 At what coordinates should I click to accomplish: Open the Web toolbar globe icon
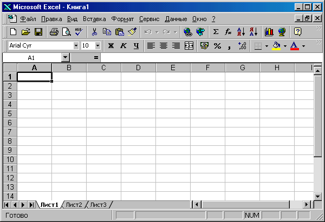click(x=200, y=32)
